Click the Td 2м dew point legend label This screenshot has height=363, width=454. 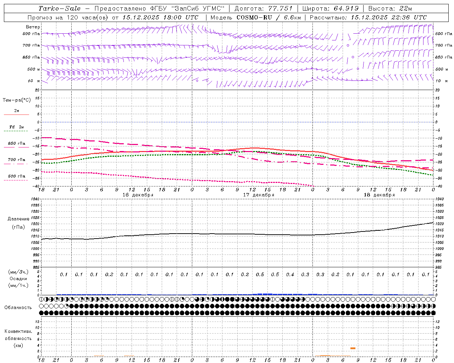pyautogui.click(x=17, y=127)
